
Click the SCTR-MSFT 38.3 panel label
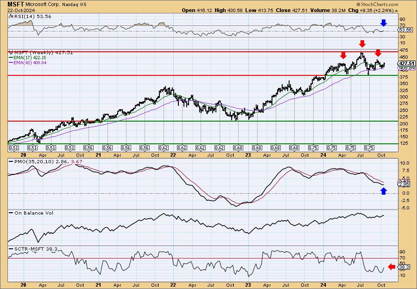pyautogui.click(x=33, y=249)
